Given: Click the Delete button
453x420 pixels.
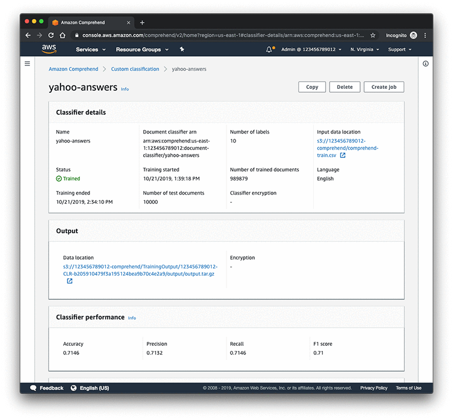Looking at the screenshot, I should click(345, 87).
